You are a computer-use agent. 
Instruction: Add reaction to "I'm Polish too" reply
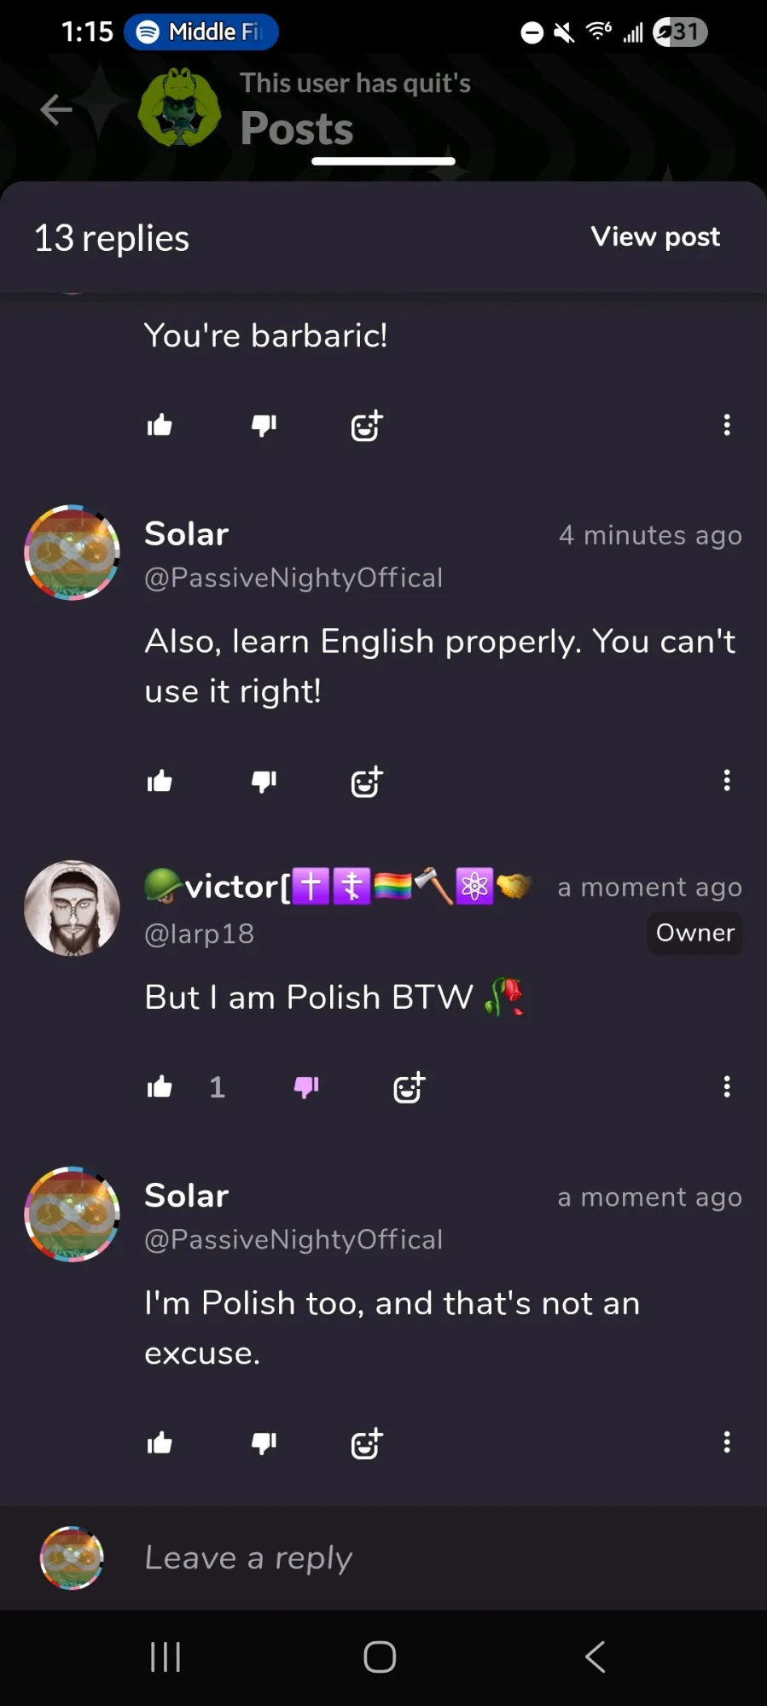pyautogui.click(x=367, y=1443)
